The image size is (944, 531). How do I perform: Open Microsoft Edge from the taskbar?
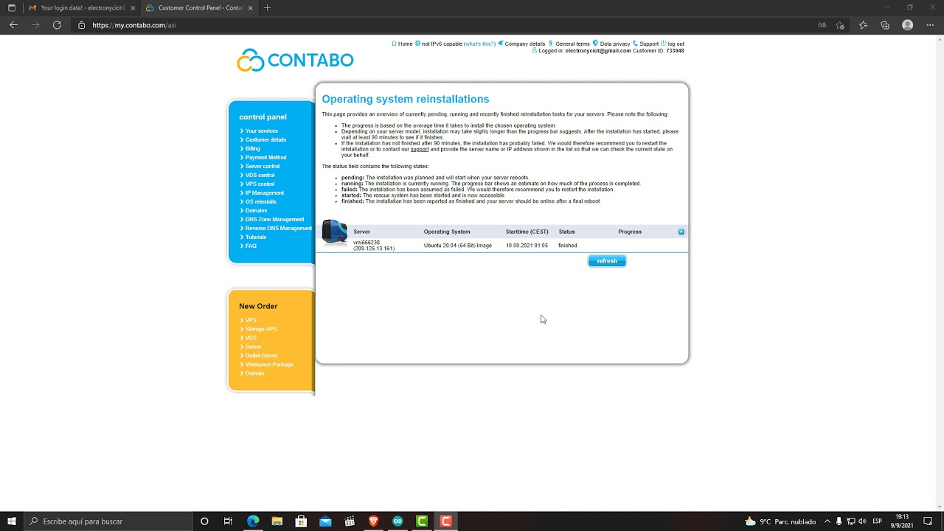(253, 521)
